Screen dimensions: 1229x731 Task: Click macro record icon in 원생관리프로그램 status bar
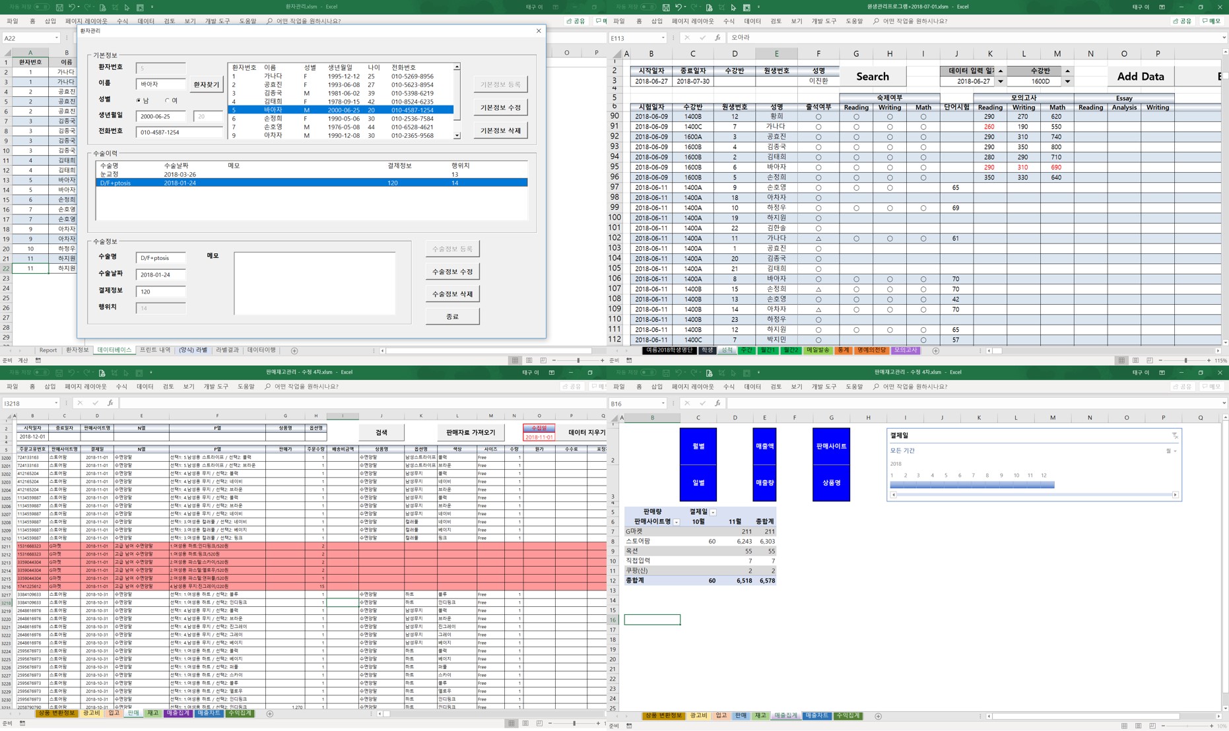(629, 361)
